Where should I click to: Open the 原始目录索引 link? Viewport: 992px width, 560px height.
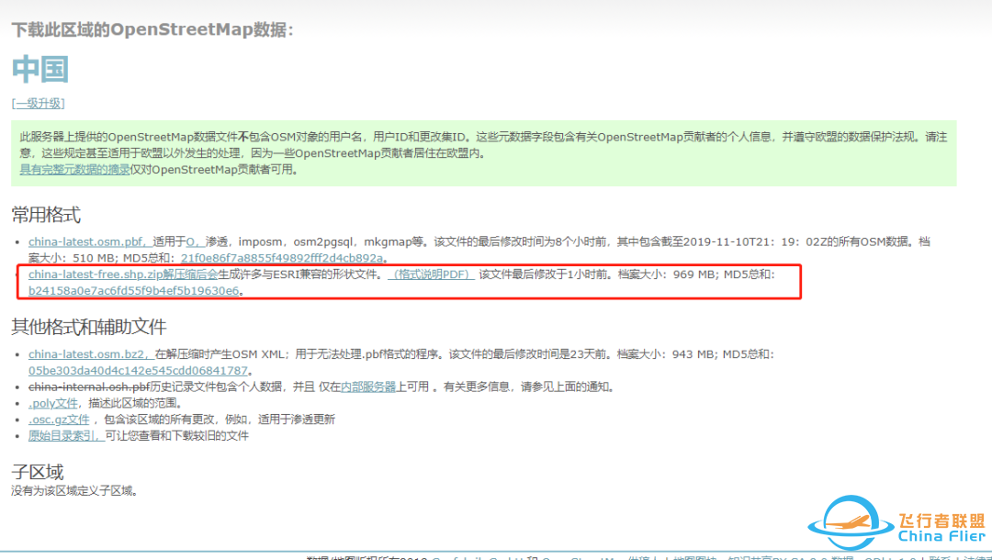(64, 436)
